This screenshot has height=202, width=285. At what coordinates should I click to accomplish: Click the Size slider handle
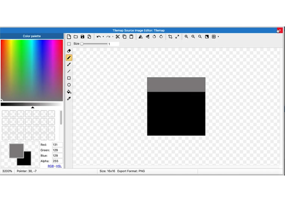82,44
